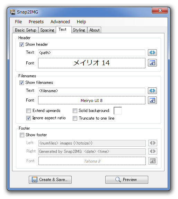
Task: Tick the Extend upwards checkbox
Action: coord(28,111)
